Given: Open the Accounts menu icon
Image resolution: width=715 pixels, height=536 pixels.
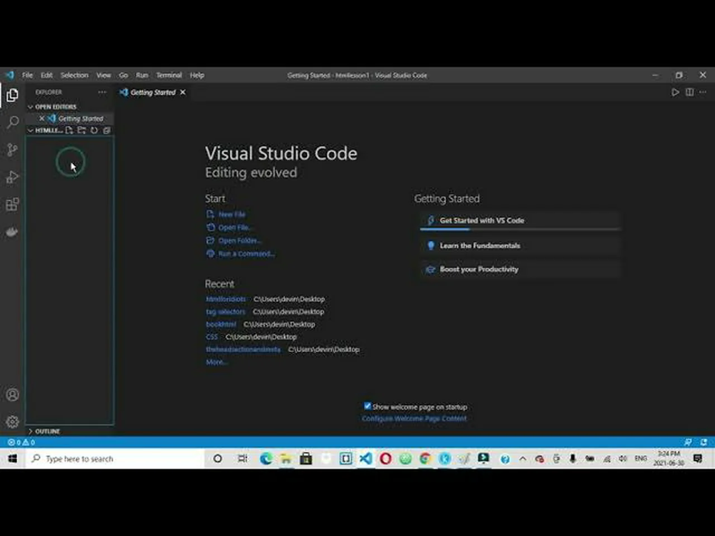Looking at the screenshot, I should [12, 395].
